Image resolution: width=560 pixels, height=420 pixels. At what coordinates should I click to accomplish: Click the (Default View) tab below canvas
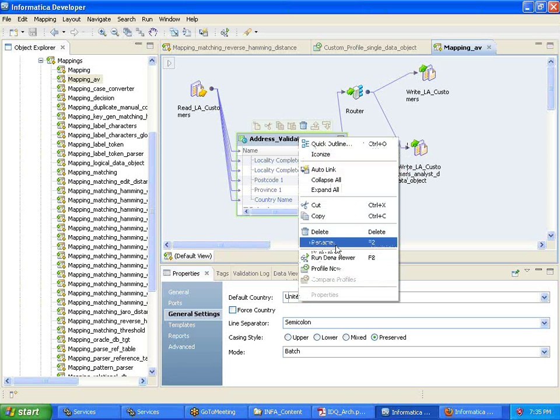tap(188, 256)
